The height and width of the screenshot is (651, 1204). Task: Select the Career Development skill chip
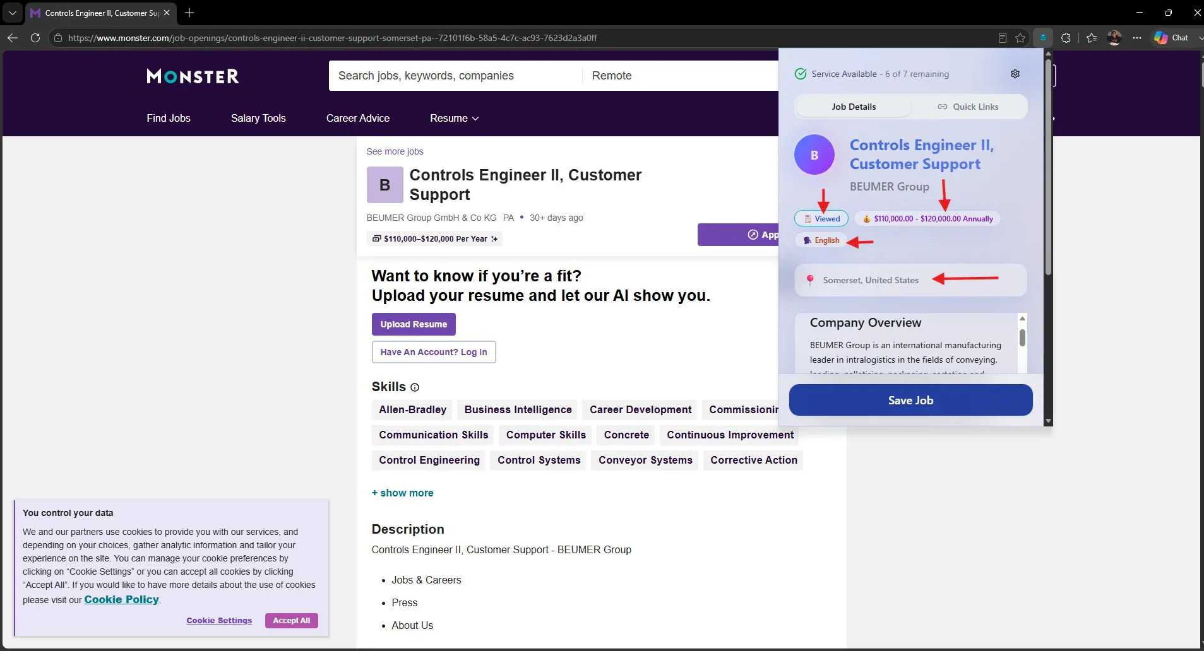[641, 409]
